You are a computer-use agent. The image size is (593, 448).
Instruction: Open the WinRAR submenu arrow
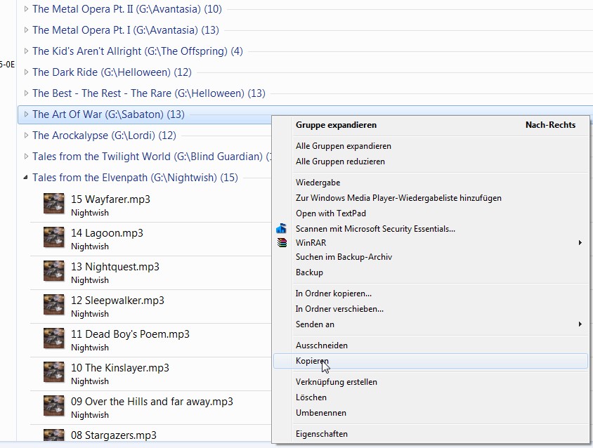(x=580, y=243)
